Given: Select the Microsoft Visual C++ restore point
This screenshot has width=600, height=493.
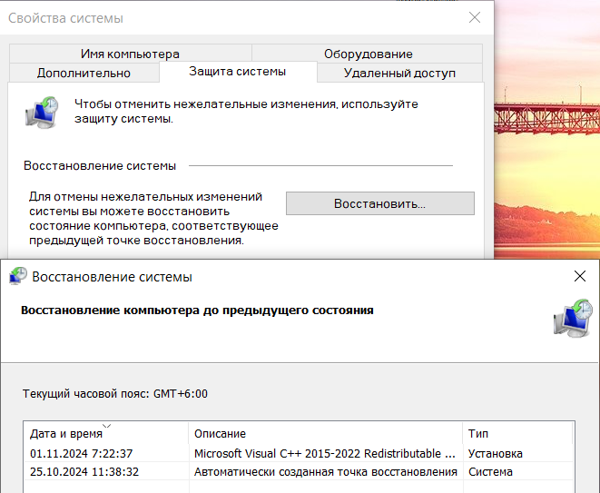Looking at the screenshot, I should point(325,453).
